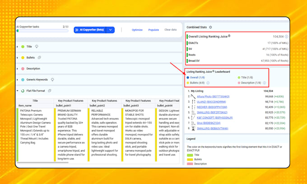Click the Optimize link

pyautogui.click(x=137, y=30)
